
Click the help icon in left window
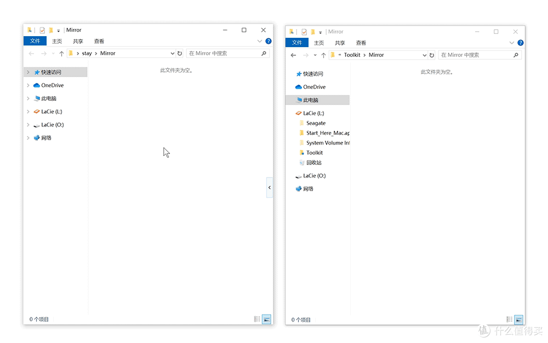click(269, 41)
